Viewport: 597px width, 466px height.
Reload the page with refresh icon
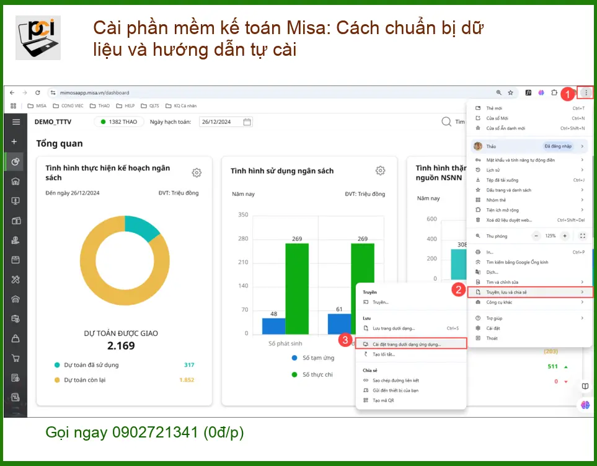click(x=37, y=92)
